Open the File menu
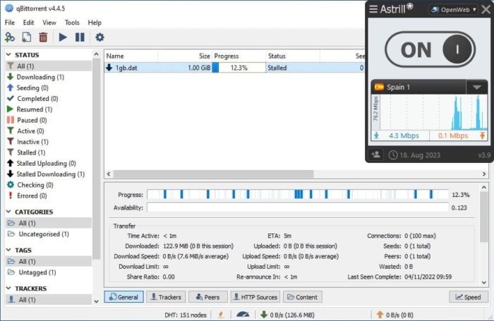The image size is (494, 321). [x=9, y=23]
